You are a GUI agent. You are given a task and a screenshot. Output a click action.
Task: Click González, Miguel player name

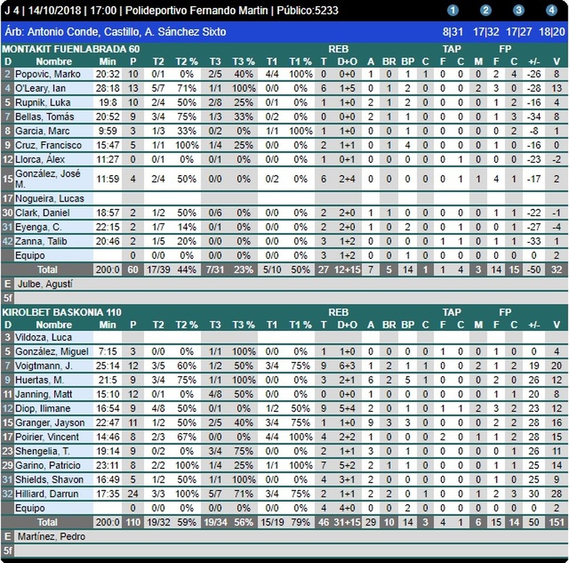pyautogui.click(x=52, y=351)
